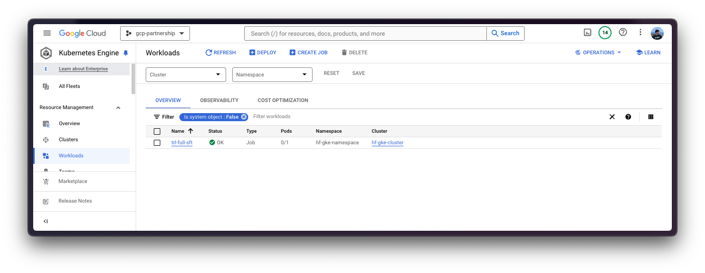Click the Delete button
The image size is (705, 273).
pos(354,52)
